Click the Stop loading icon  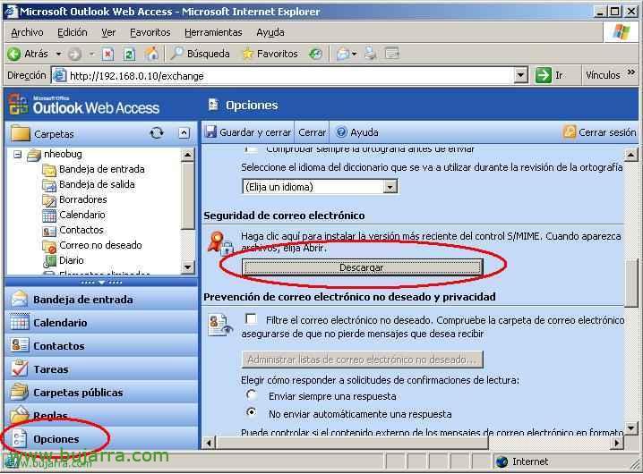pos(107,54)
